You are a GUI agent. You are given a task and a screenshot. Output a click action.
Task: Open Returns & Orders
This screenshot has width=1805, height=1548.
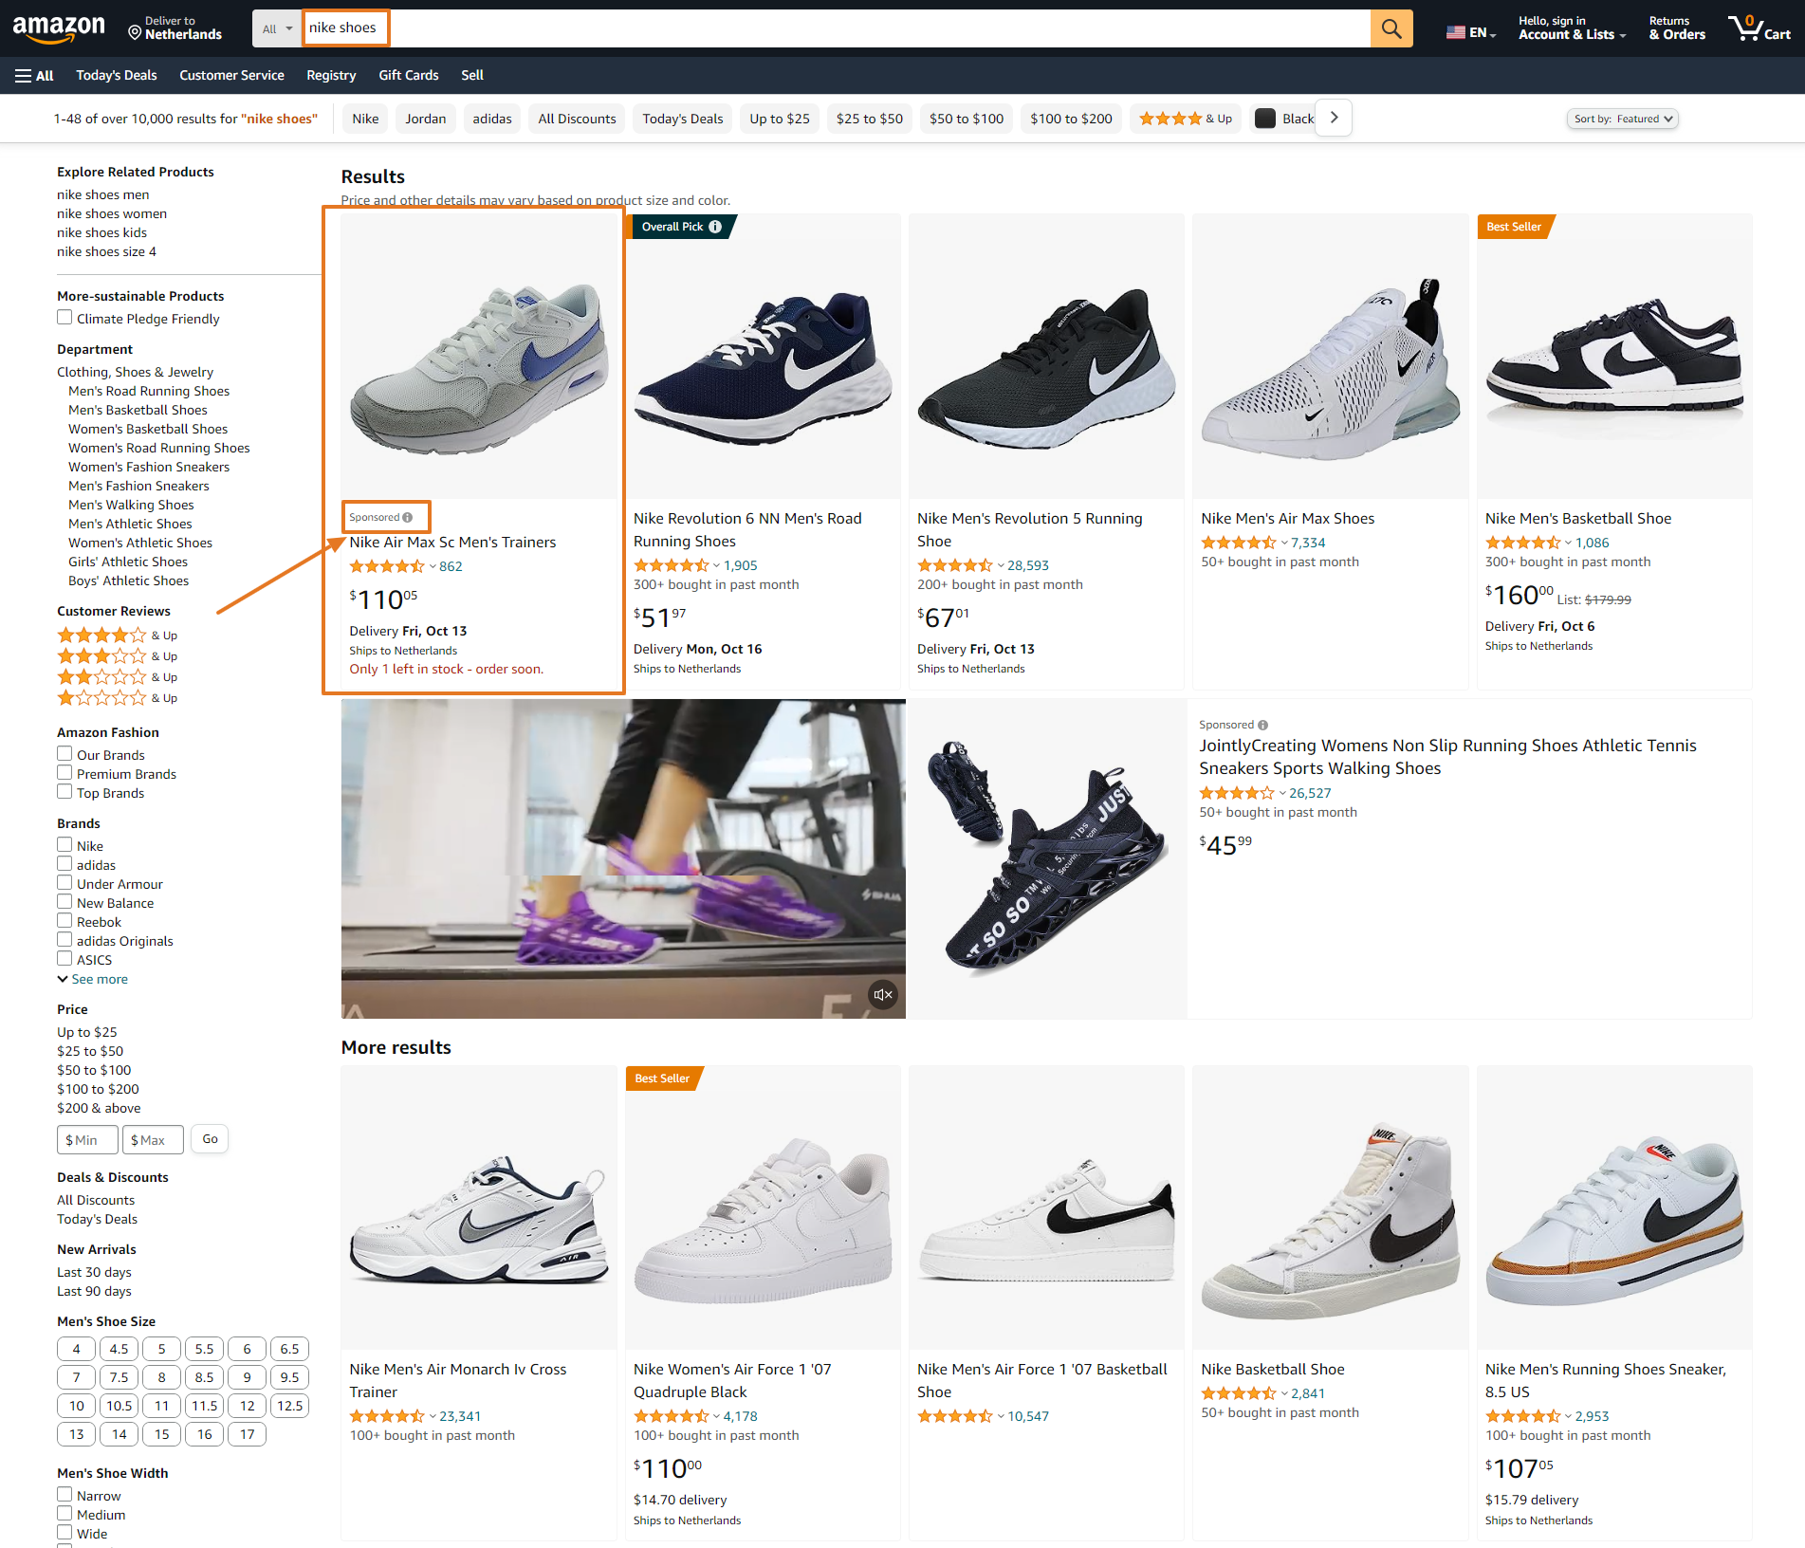1677,28
